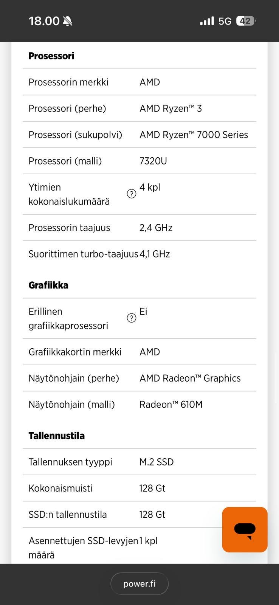Click the Prosessorin taajuus row label
This screenshot has width=279, height=605.
click(x=69, y=228)
